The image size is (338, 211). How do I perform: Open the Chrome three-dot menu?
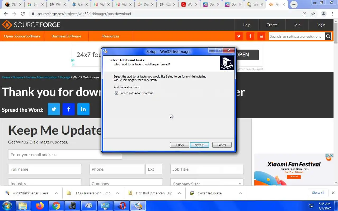point(332,14)
